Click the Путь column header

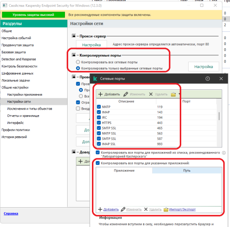tap(187, 170)
